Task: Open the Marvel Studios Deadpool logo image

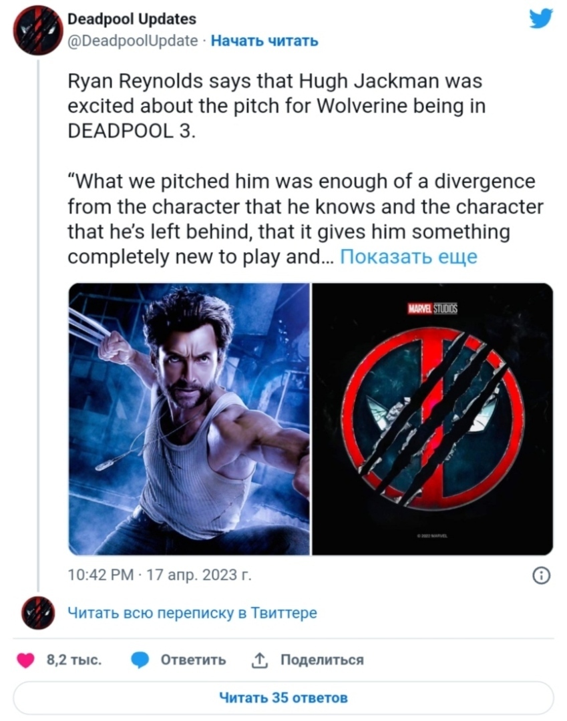Action: [x=433, y=419]
